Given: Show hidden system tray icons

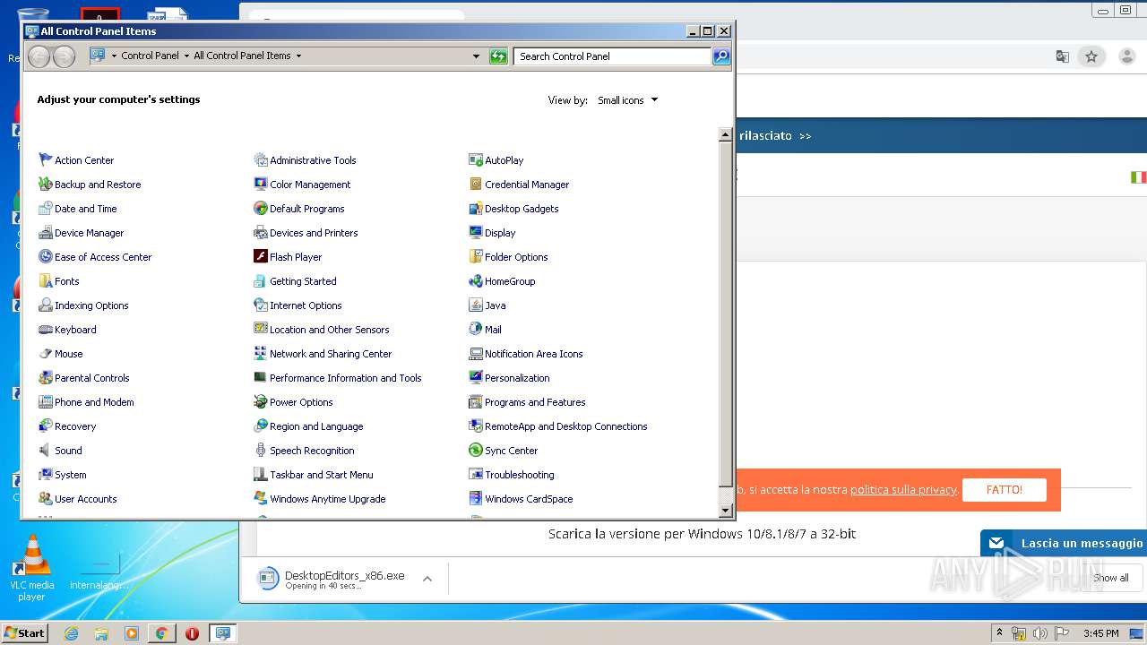Looking at the screenshot, I should (x=999, y=633).
